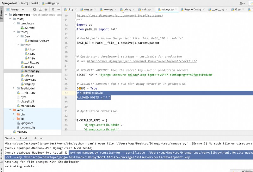The height and width of the screenshot is (172, 253).
Task: Open the Django settings docs link on line 10
Action: 120,16
